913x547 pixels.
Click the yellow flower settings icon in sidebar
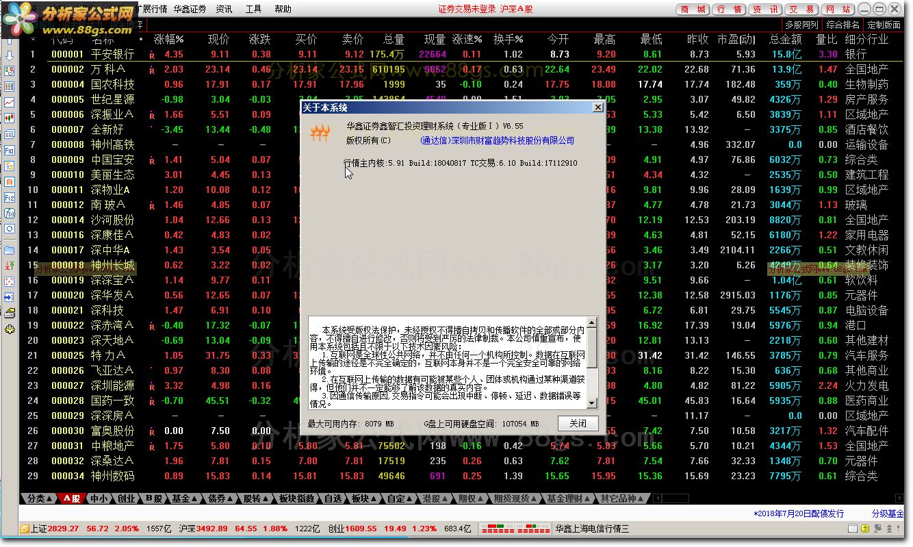click(x=9, y=329)
